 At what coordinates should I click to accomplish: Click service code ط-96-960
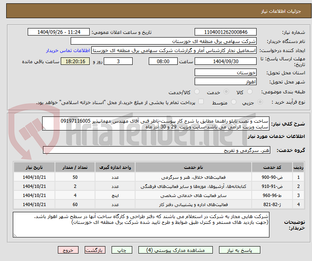(272, 195)
